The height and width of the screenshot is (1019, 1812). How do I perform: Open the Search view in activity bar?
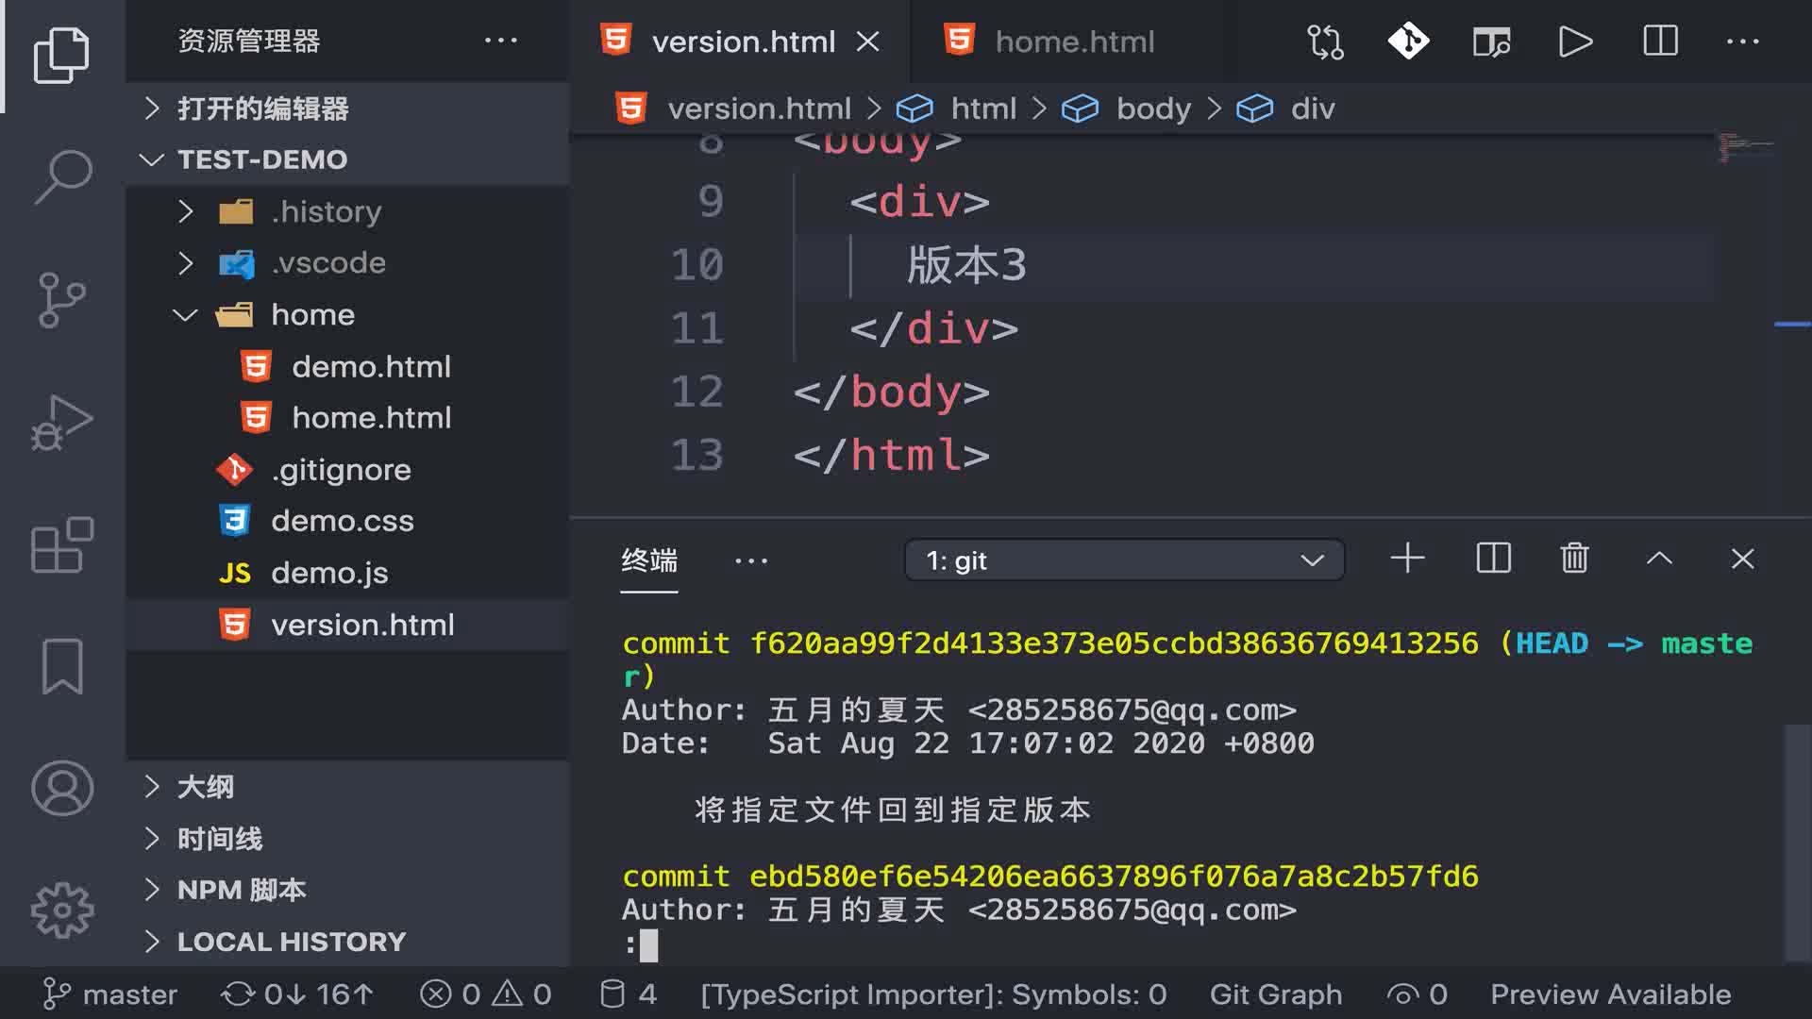tap(62, 176)
